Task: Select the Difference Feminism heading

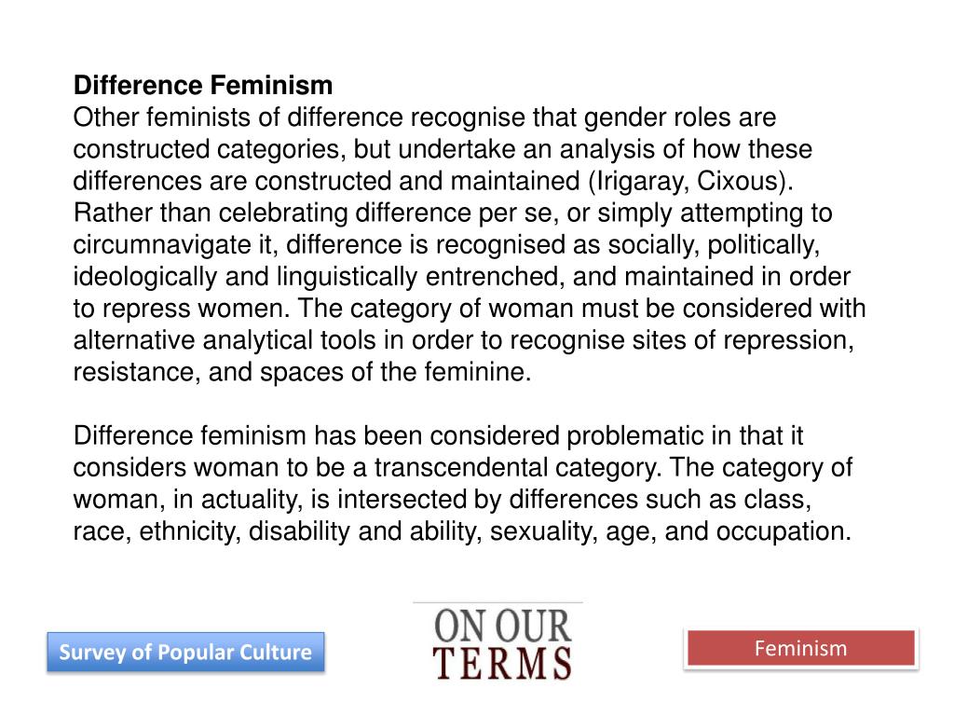Action: pyautogui.click(x=203, y=87)
